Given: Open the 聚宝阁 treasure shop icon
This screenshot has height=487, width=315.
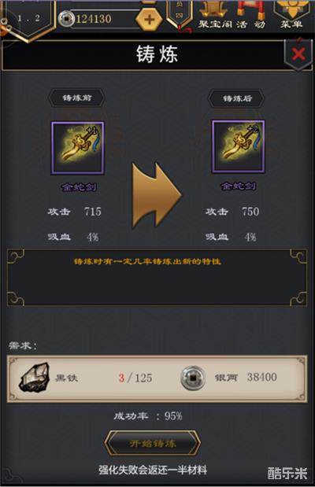Looking at the screenshot, I should (x=215, y=14).
